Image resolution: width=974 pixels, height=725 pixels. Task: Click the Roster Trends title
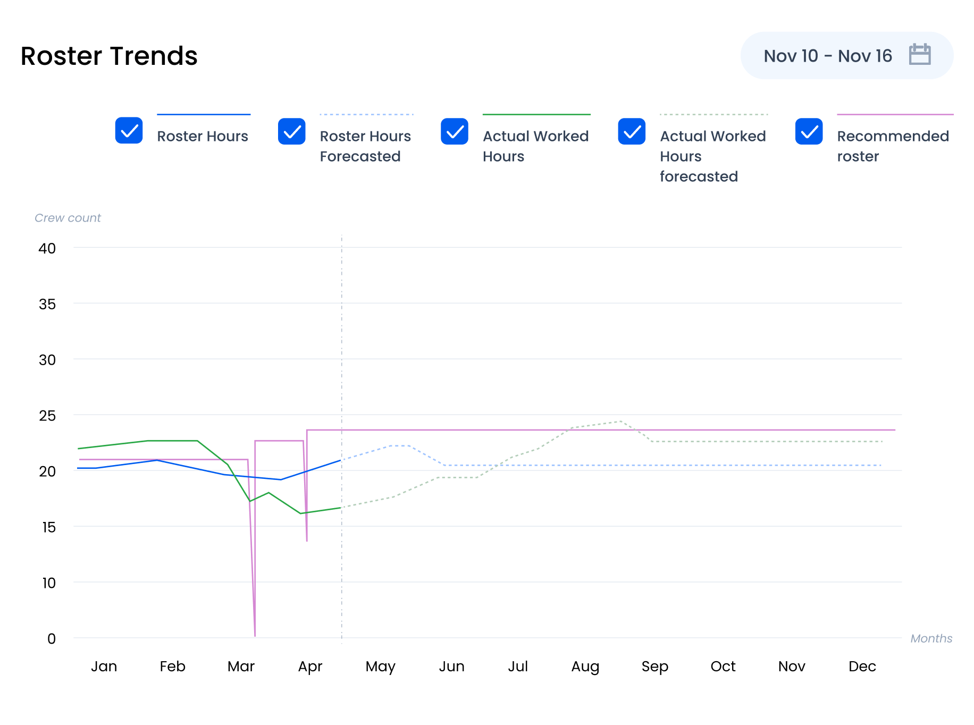(x=109, y=56)
